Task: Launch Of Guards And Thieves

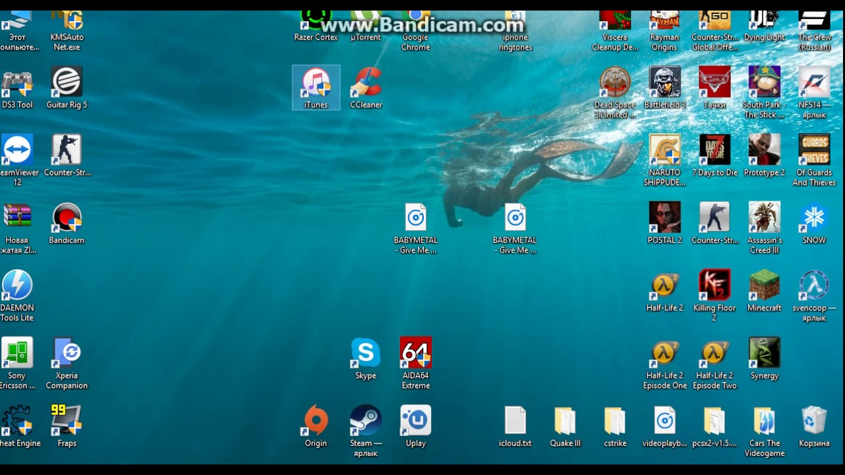Action: [x=814, y=150]
